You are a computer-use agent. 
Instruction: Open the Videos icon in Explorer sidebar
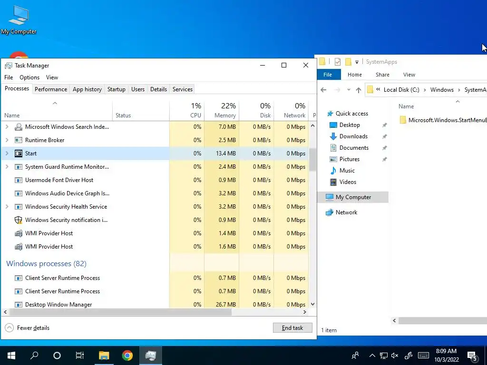tap(333, 182)
